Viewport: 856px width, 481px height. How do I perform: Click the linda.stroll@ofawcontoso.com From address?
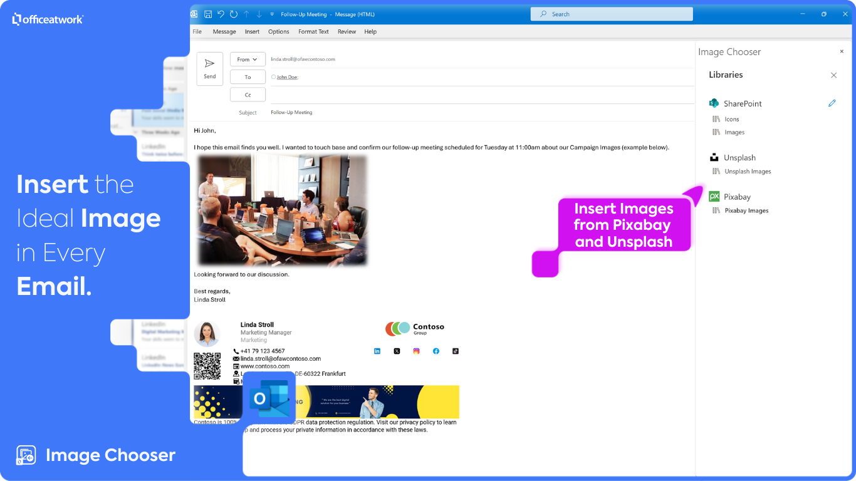pyautogui.click(x=303, y=59)
